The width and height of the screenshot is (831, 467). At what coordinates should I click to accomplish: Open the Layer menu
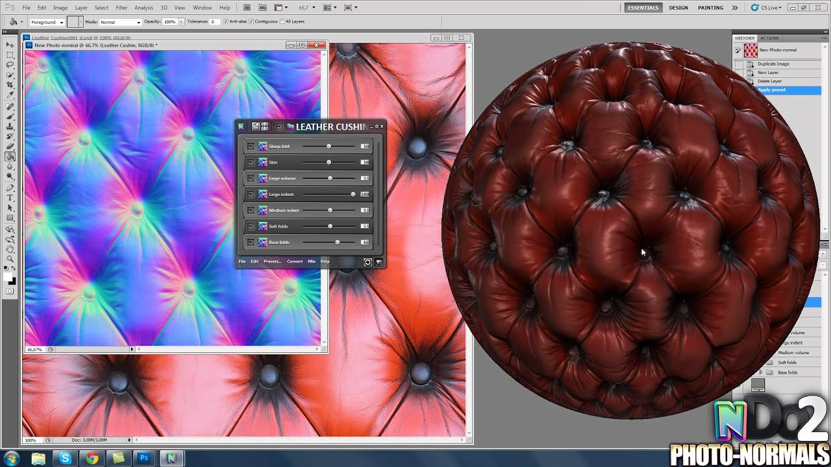point(81,8)
